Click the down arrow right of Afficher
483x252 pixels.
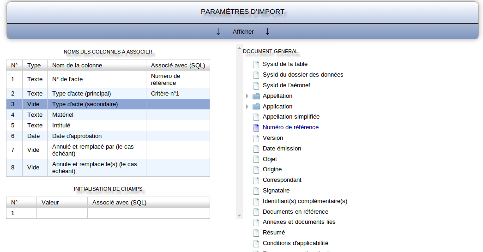click(267, 31)
